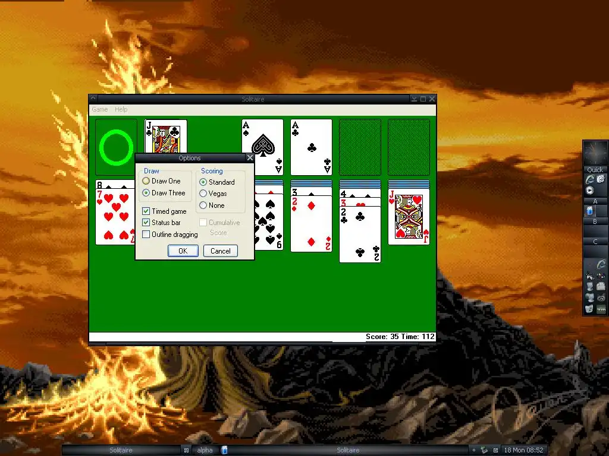609x456 pixels.
Task: Launch Internet Explorer from the Quick panel
Action: (x=589, y=179)
